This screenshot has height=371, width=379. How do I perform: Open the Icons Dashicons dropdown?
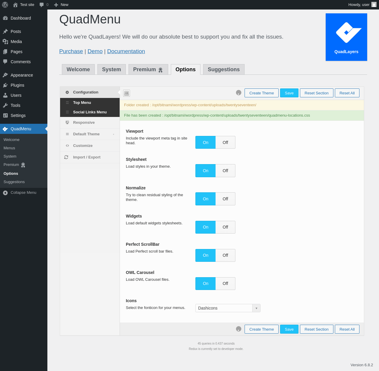point(228,308)
